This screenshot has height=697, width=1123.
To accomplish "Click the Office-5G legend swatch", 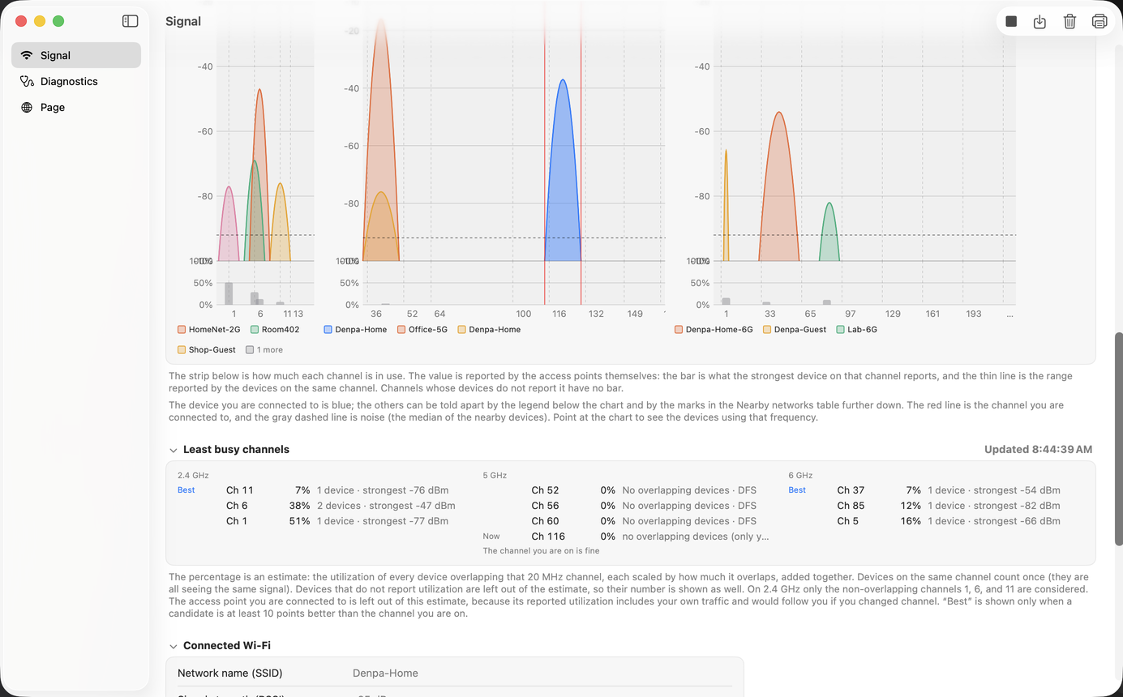I will point(401,330).
